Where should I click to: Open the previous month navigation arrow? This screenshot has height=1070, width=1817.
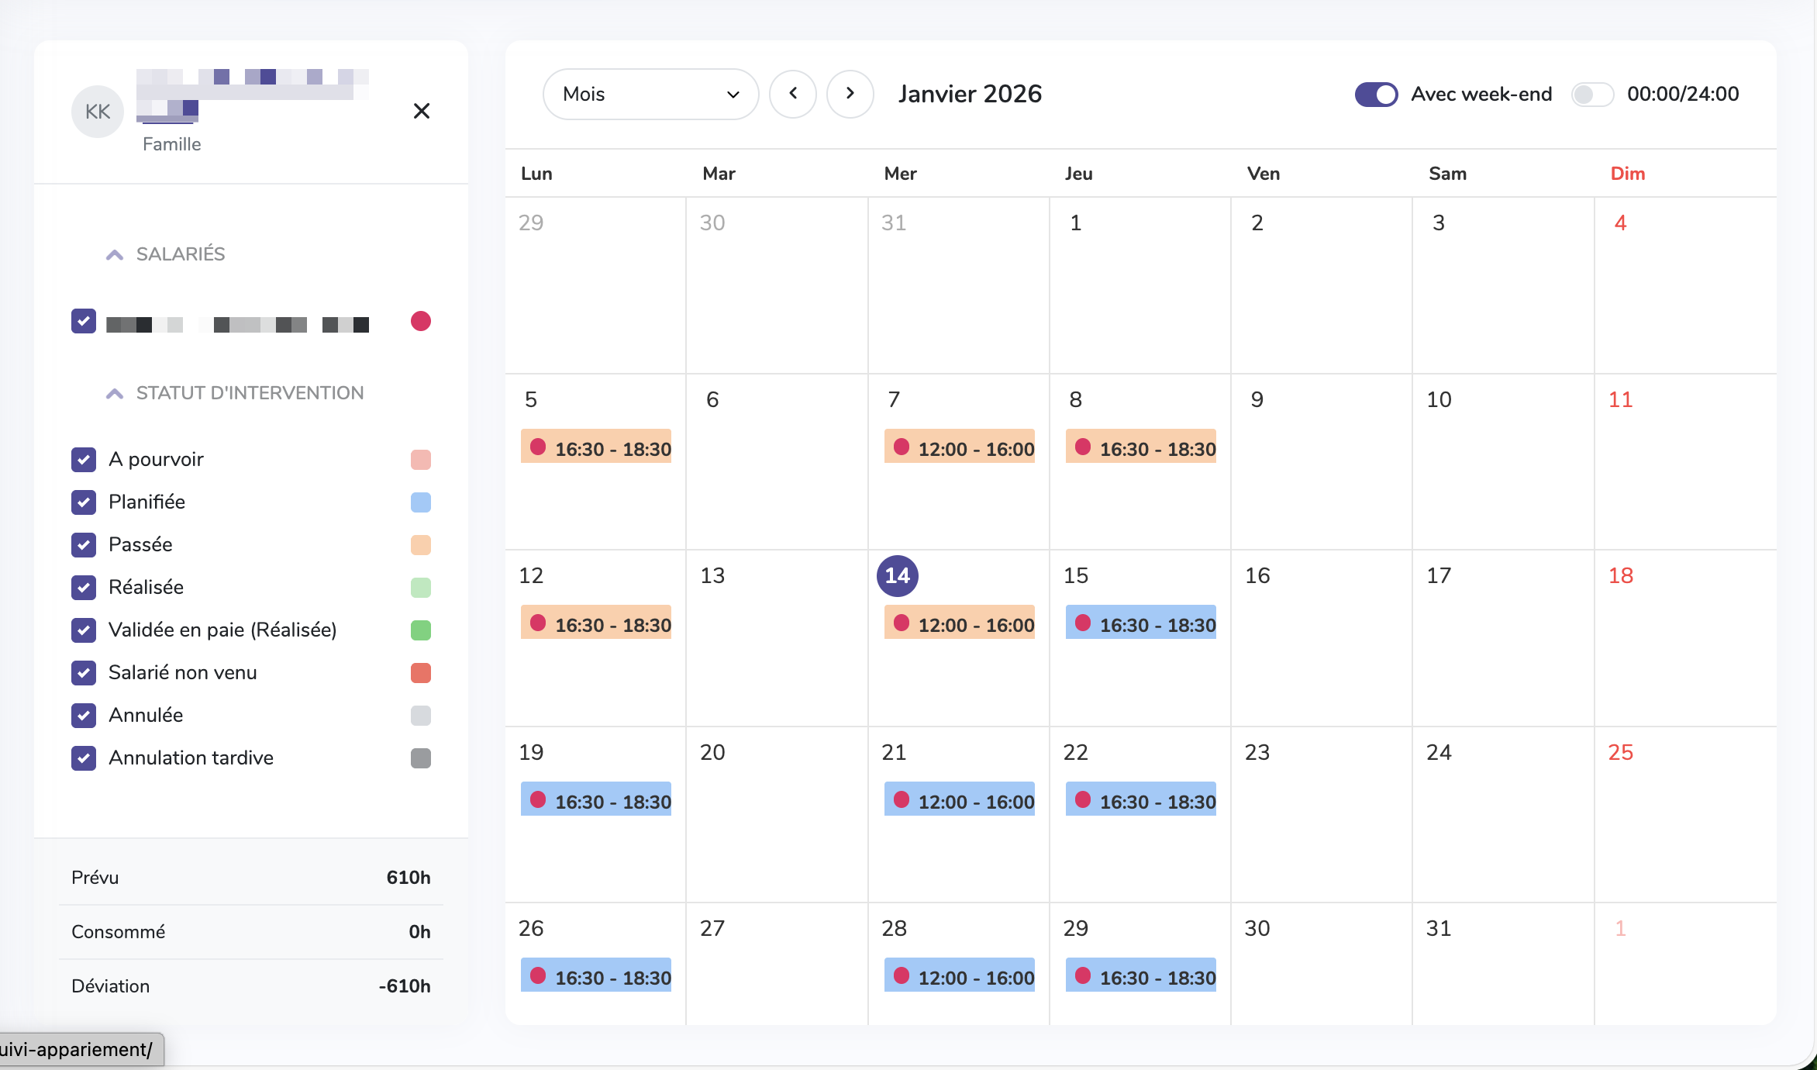click(x=793, y=93)
